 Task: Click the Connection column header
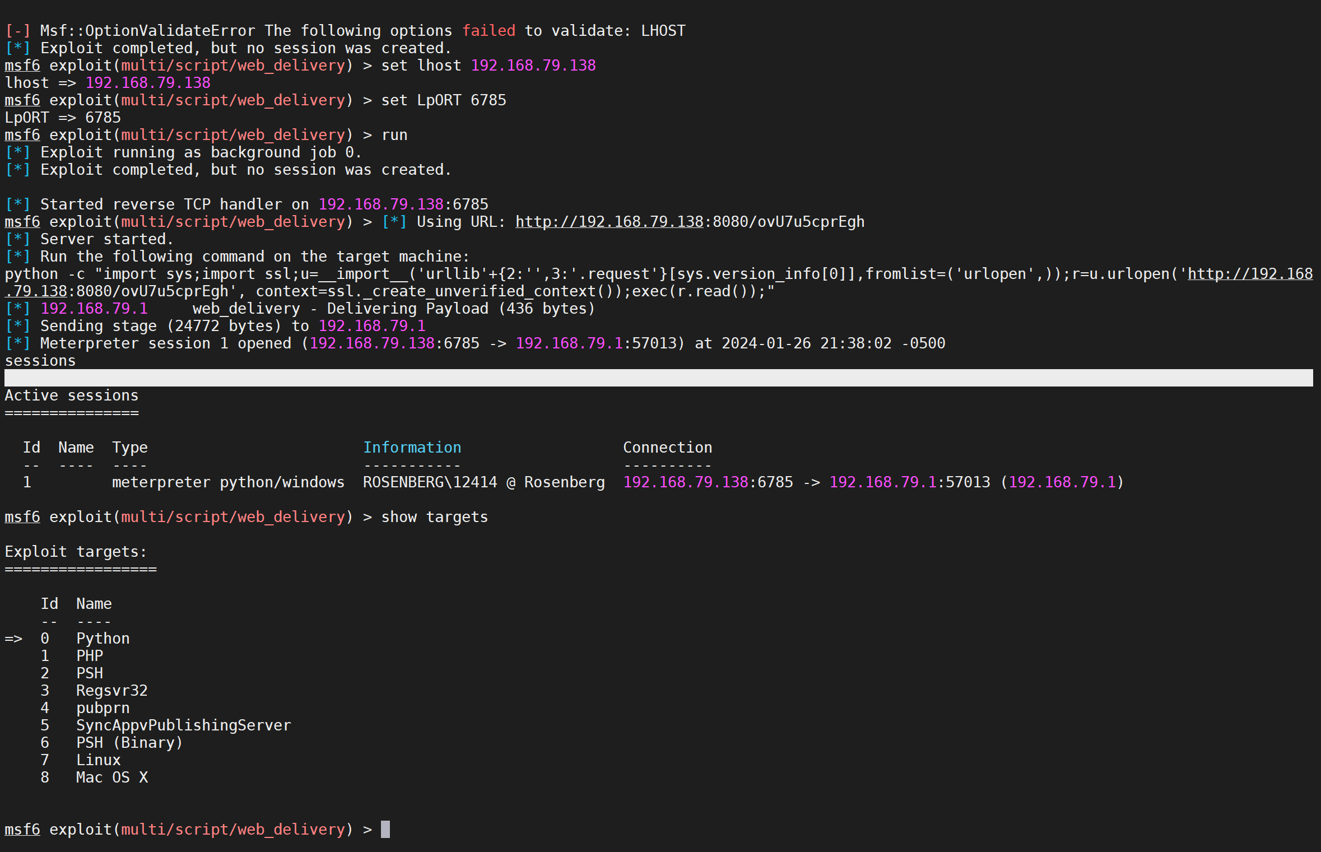click(667, 448)
